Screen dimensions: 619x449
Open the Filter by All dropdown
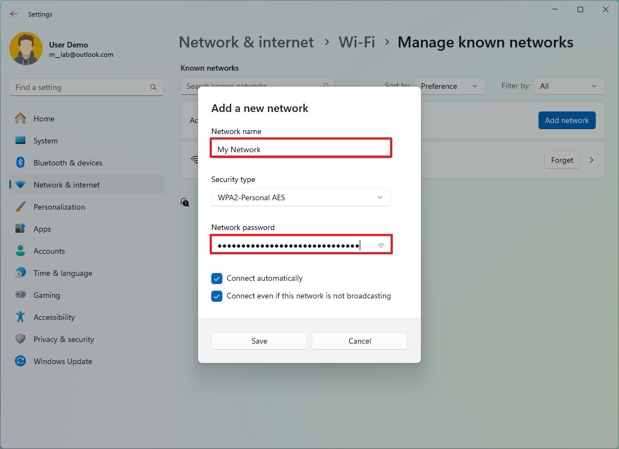click(x=569, y=86)
